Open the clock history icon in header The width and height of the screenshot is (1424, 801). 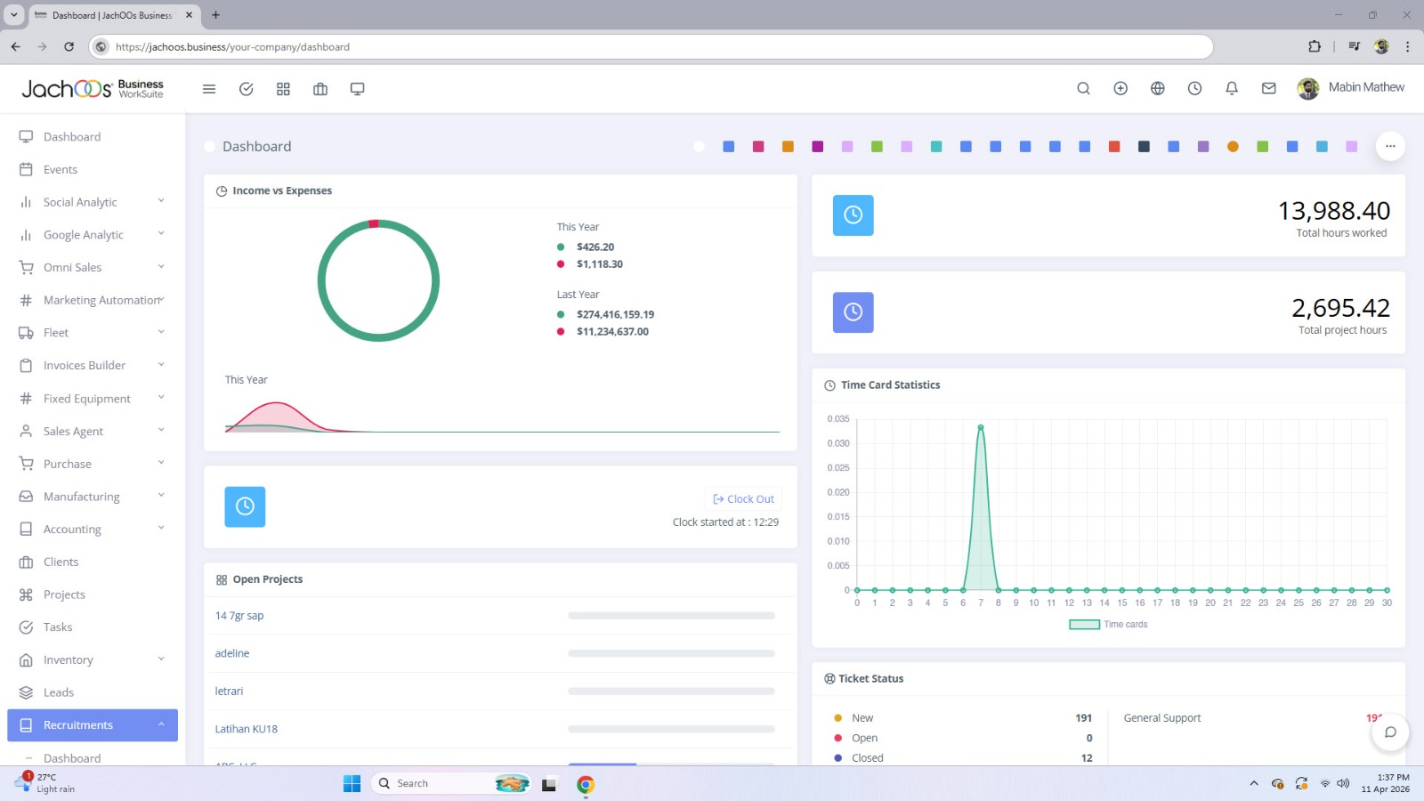1194,88
